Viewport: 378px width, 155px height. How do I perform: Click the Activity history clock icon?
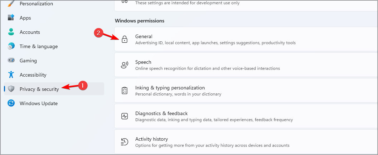click(x=124, y=142)
